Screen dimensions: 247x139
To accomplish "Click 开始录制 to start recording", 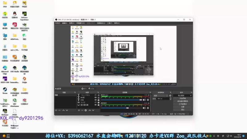I will 182,98.
